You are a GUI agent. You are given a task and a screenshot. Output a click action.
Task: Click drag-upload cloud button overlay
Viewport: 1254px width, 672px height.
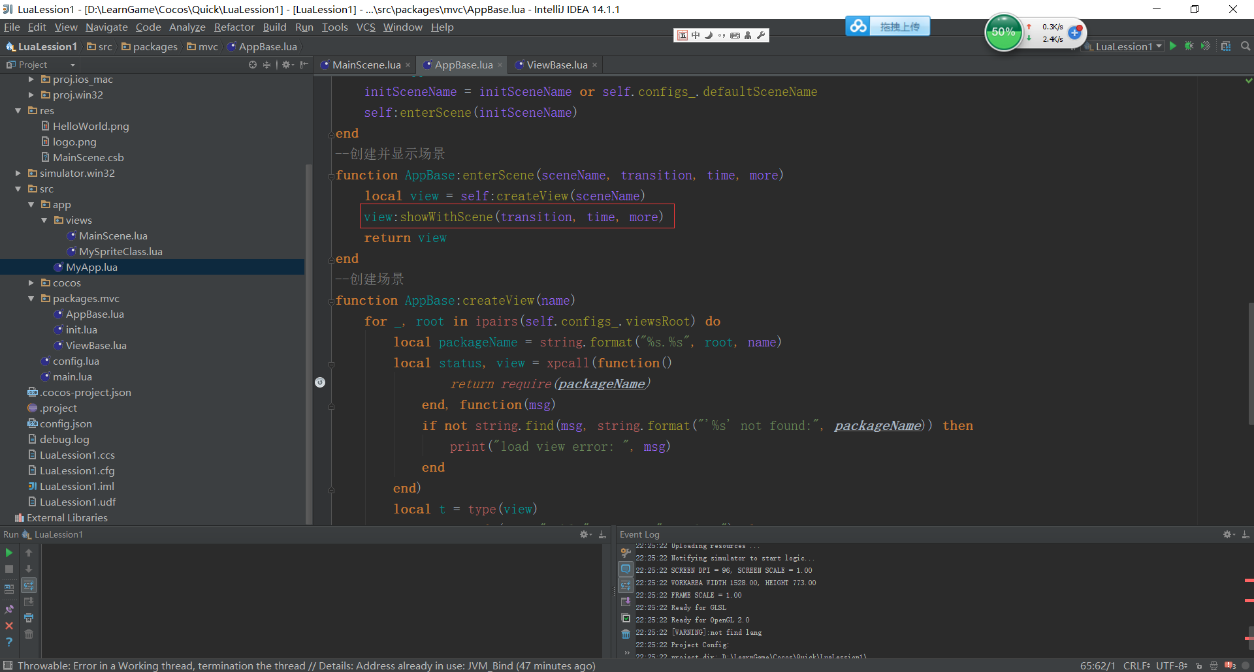coord(888,26)
